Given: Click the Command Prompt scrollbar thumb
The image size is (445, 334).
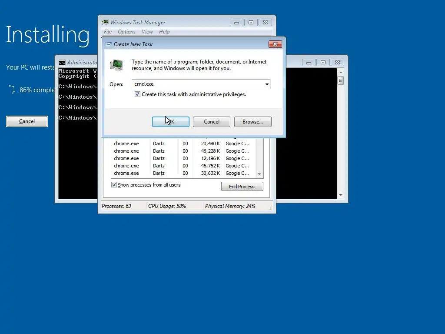Looking at the screenshot, I should tap(341, 80).
